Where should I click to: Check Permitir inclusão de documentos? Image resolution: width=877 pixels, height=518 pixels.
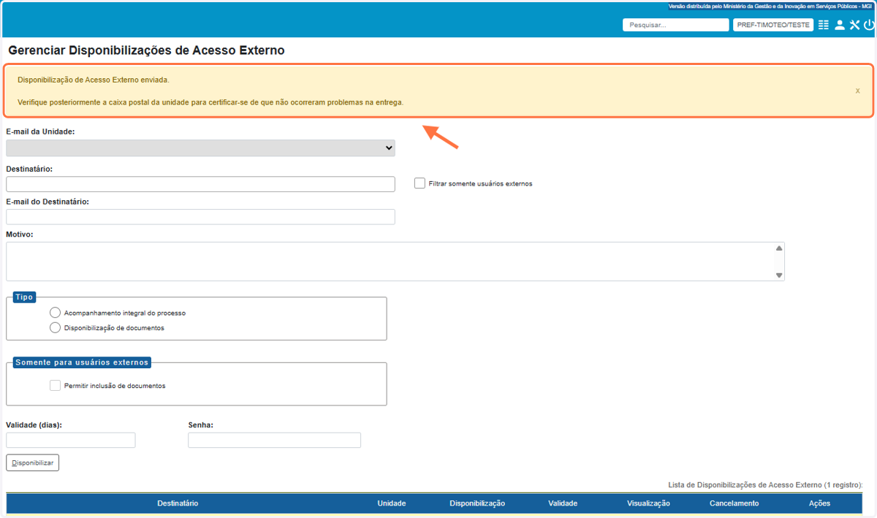point(55,386)
